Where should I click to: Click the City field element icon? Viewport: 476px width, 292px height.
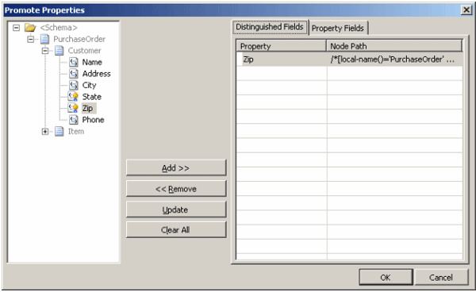[74, 85]
